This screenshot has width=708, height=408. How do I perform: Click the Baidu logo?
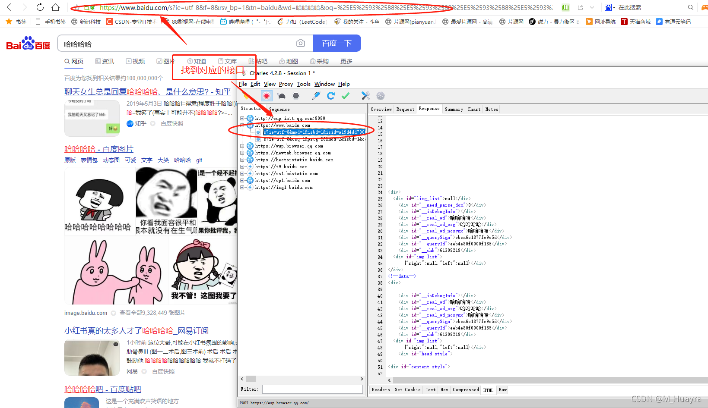point(29,43)
